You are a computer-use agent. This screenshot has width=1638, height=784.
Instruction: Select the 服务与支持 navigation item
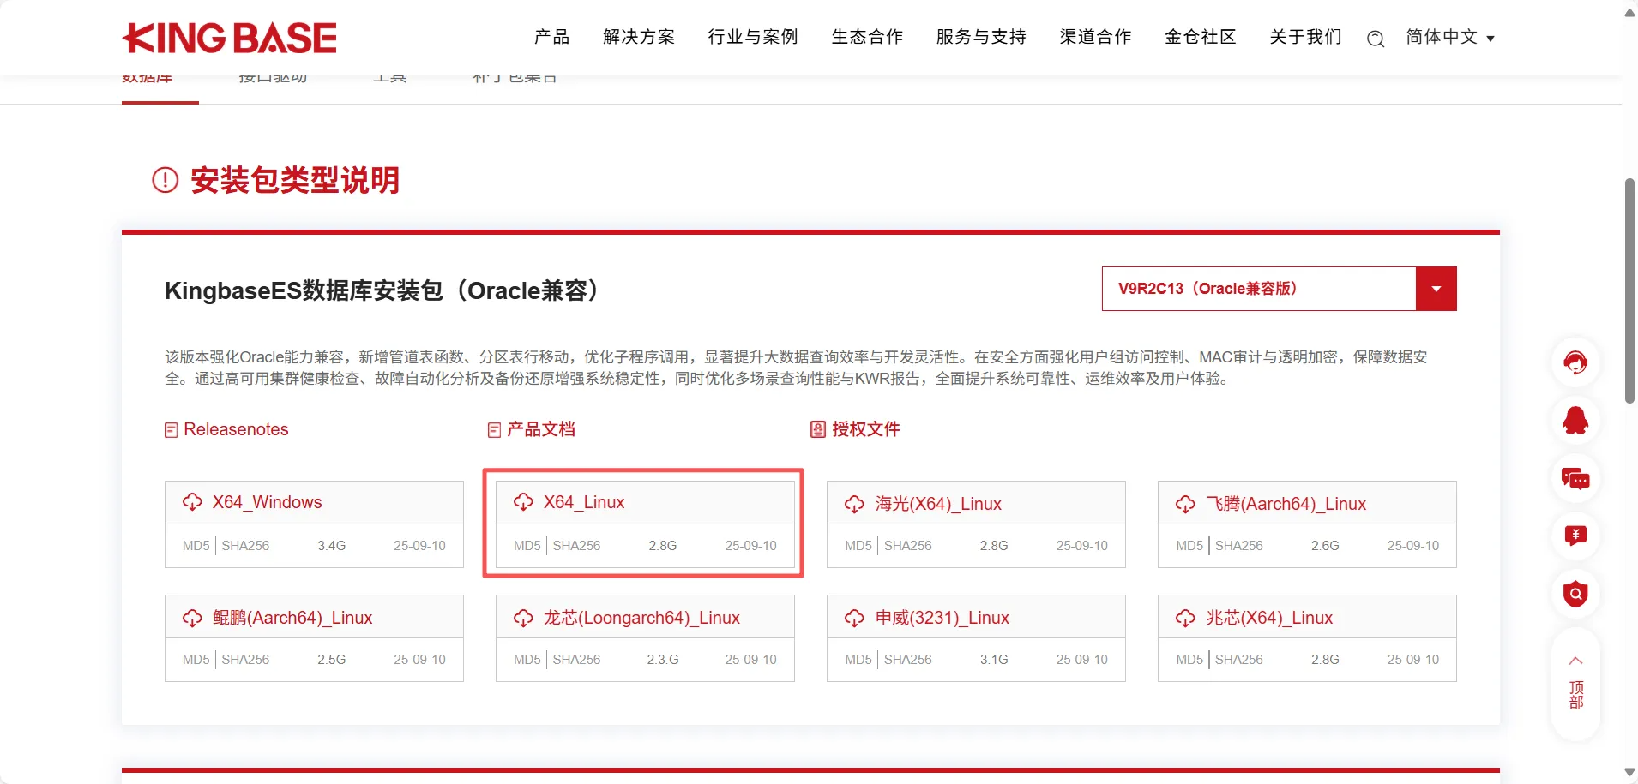[x=981, y=37]
